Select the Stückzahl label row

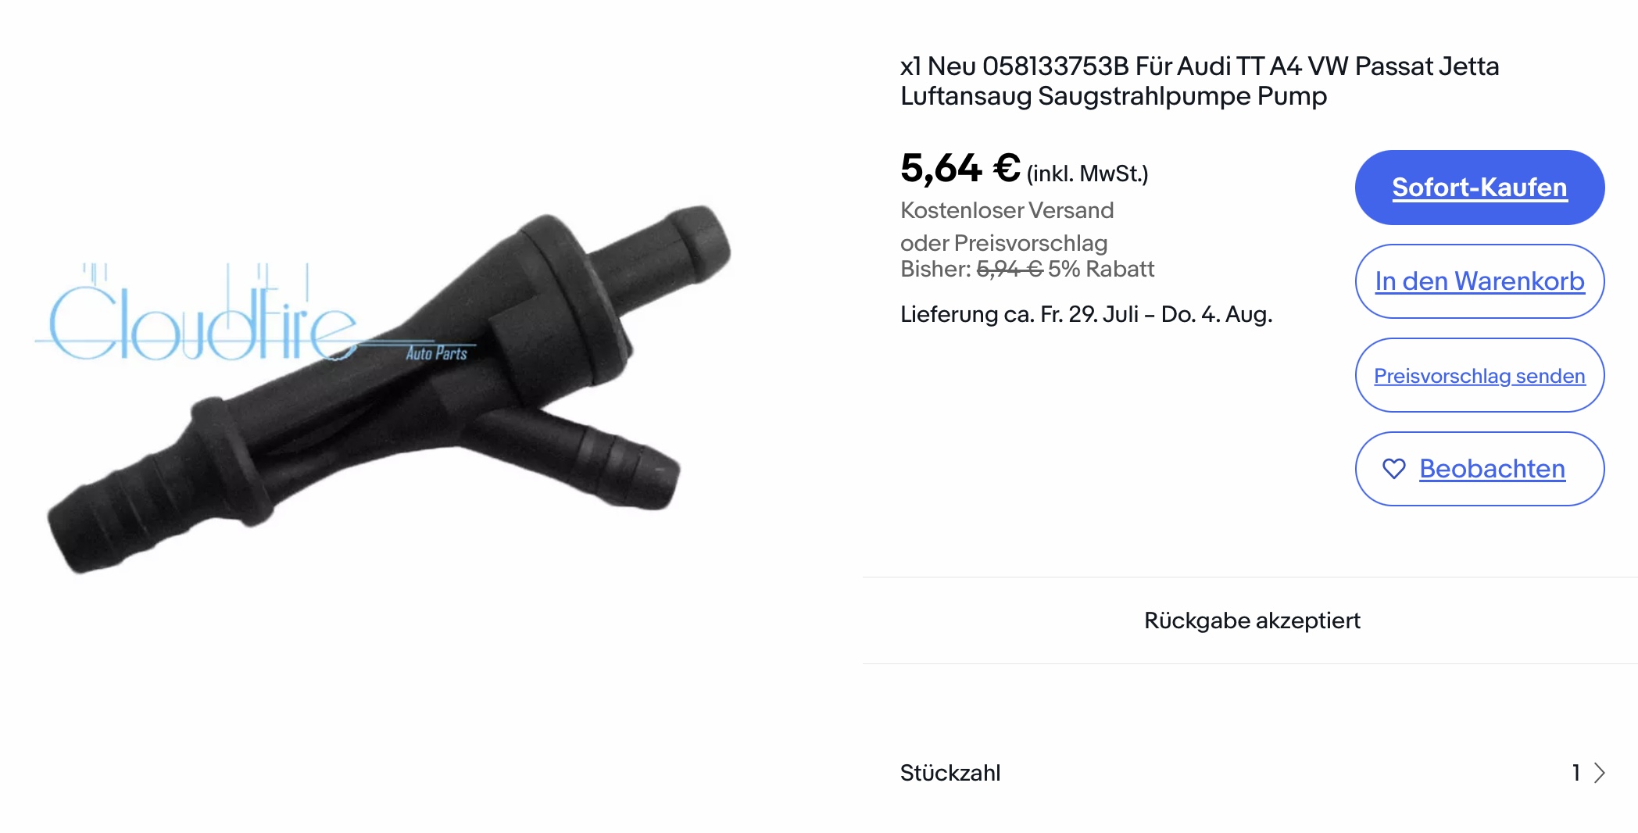click(x=1253, y=773)
